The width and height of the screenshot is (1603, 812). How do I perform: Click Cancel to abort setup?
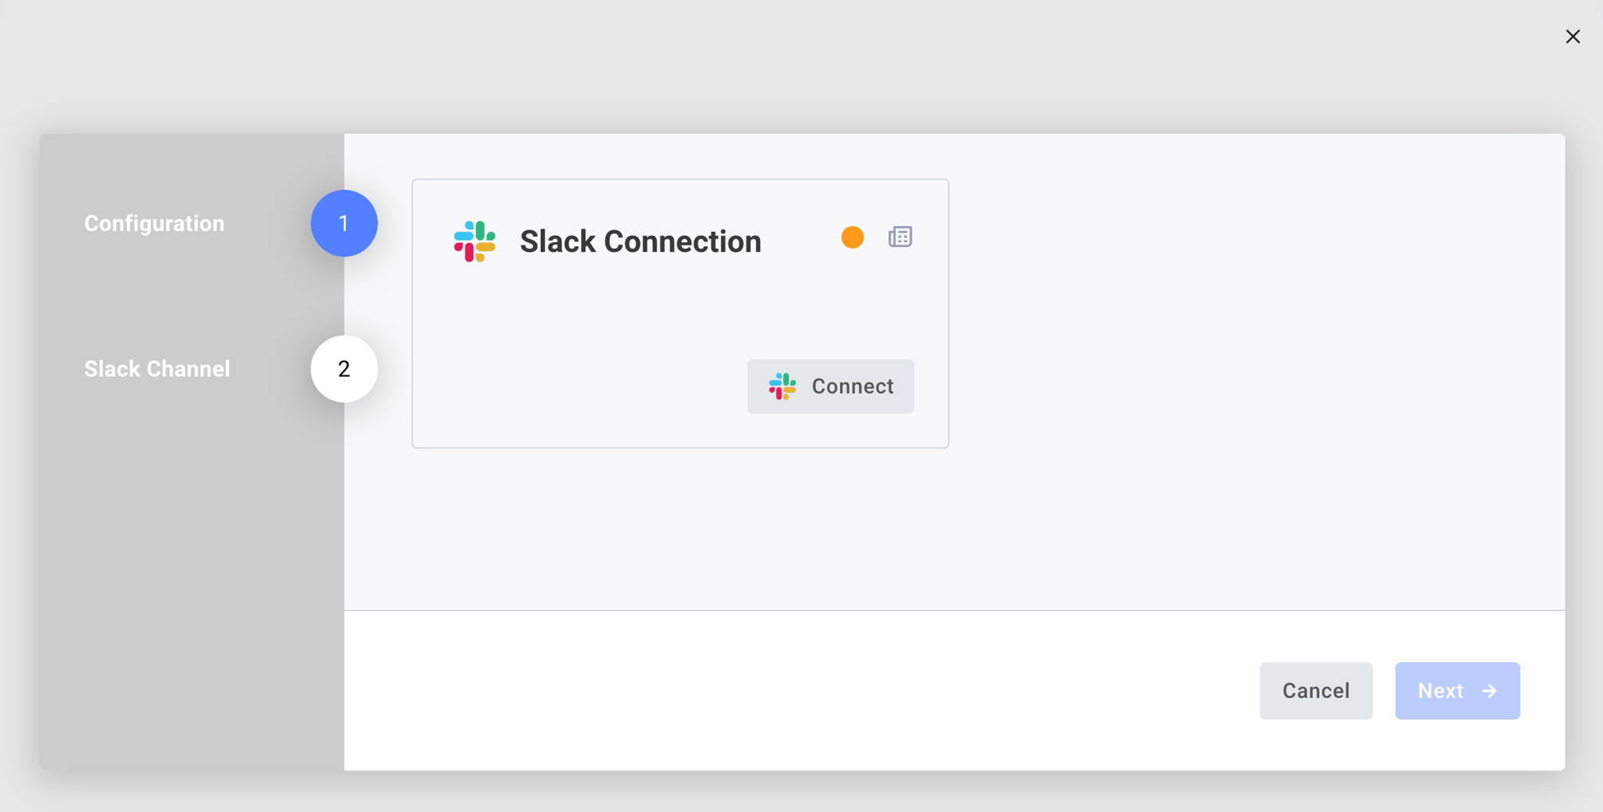1315,691
